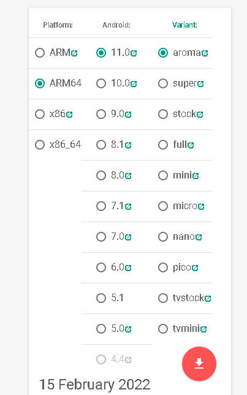Image resolution: width=247 pixels, height=395 pixels.
Task: Open external link icon next to x86
Action: tap(69, 115)
